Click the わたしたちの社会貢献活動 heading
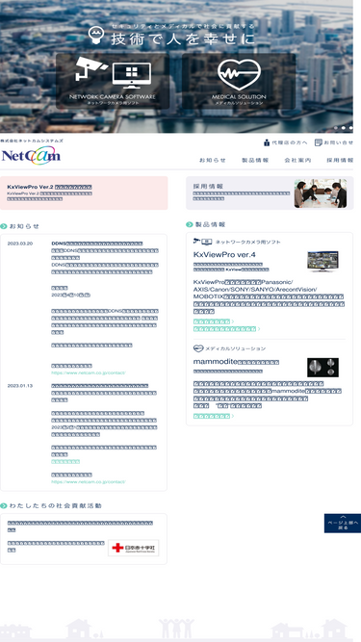The height and width of the screenshot is (642, 361). tap(55, 505)
